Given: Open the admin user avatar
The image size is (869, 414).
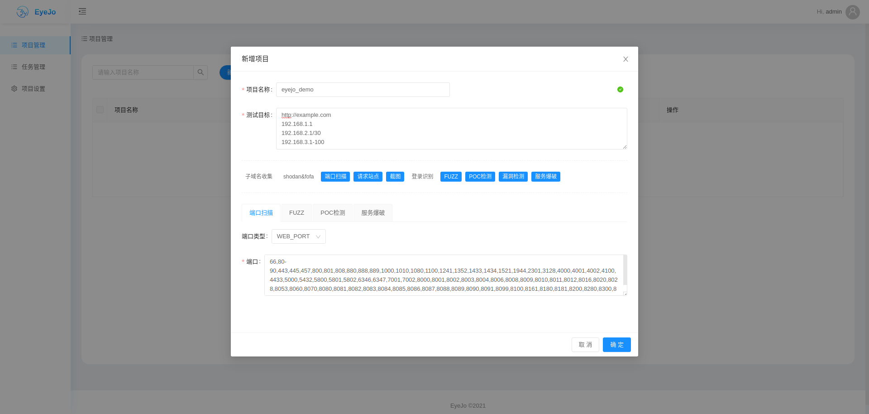Looking at the screenshot, I should click(x=853, y=12).
